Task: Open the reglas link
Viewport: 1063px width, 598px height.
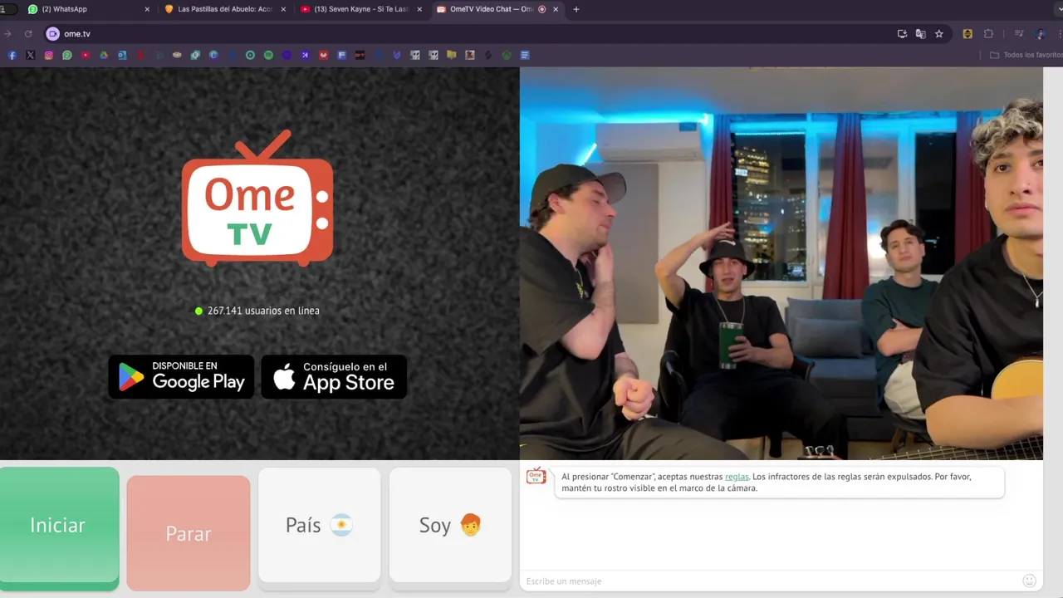Action: pos(737,477)
